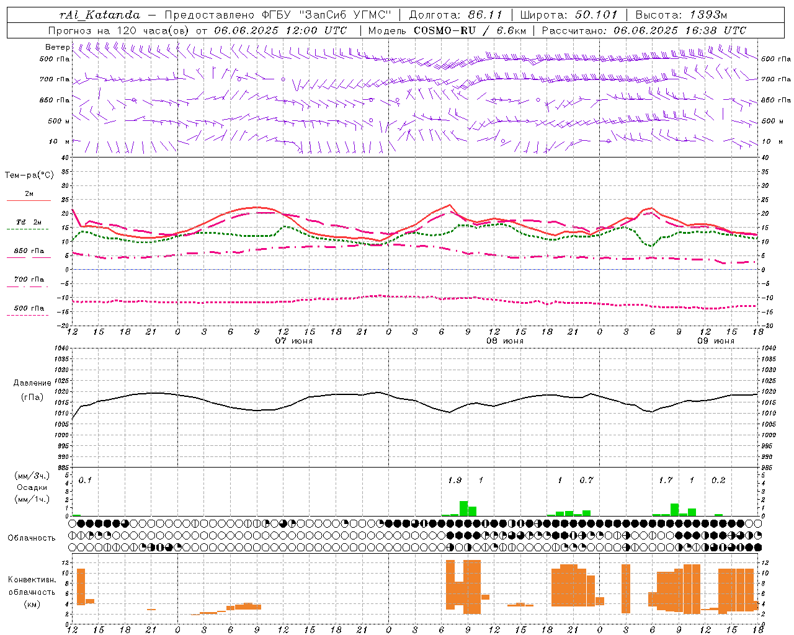Click the Высота: 1393м field
The height and width of the screenshot is (635, 794).
[681, 15]
